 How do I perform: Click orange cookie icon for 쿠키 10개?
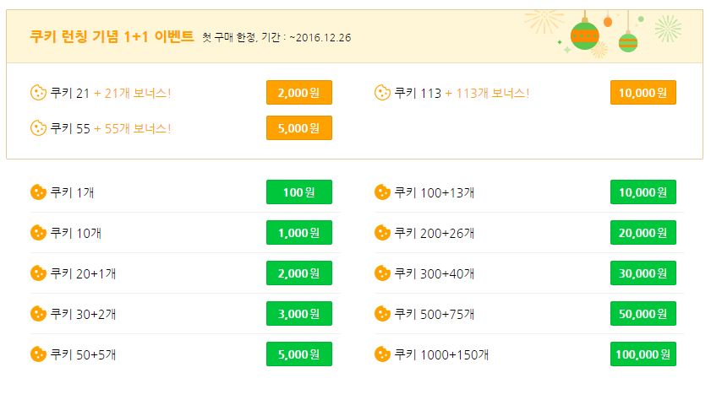(38, 232)
